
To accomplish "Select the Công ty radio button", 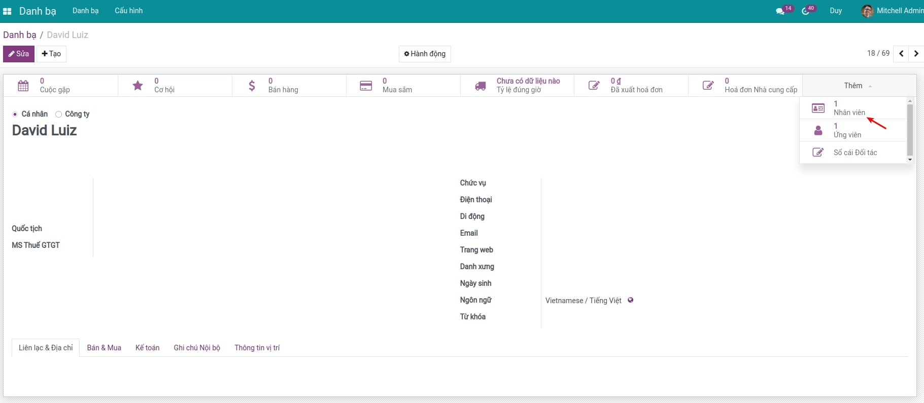I will [59, 114].
